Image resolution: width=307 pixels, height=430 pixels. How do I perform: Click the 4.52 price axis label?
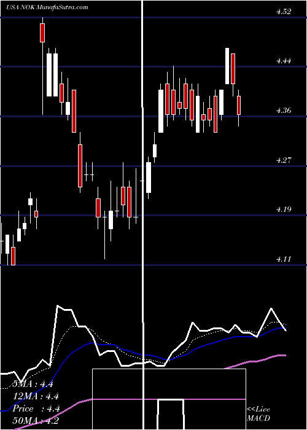(x=284, y=11)
